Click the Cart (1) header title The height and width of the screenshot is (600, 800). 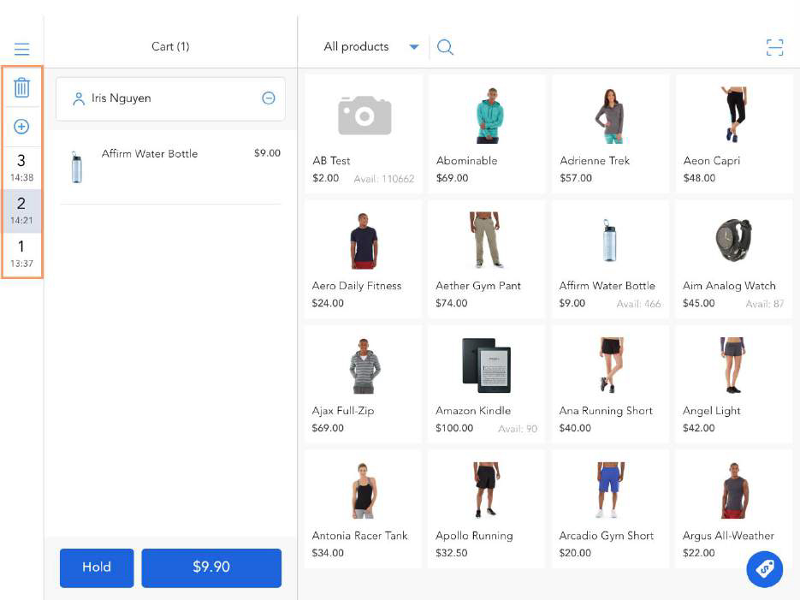(x=170, y=46)
